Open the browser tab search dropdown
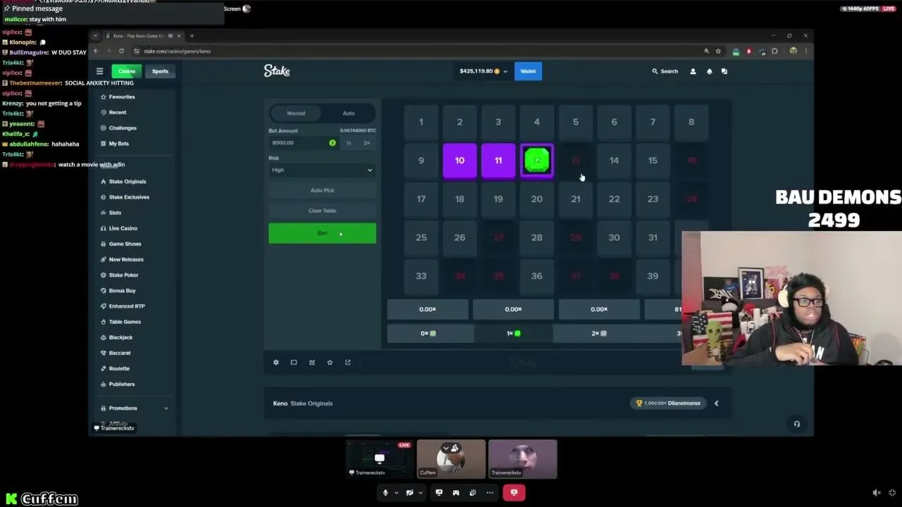The width and height of the screenshot is (902, 507). 96,36
